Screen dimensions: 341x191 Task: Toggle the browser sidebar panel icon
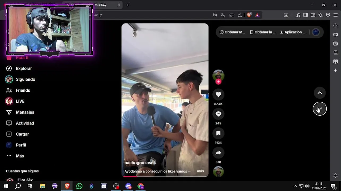click(305, 15)
